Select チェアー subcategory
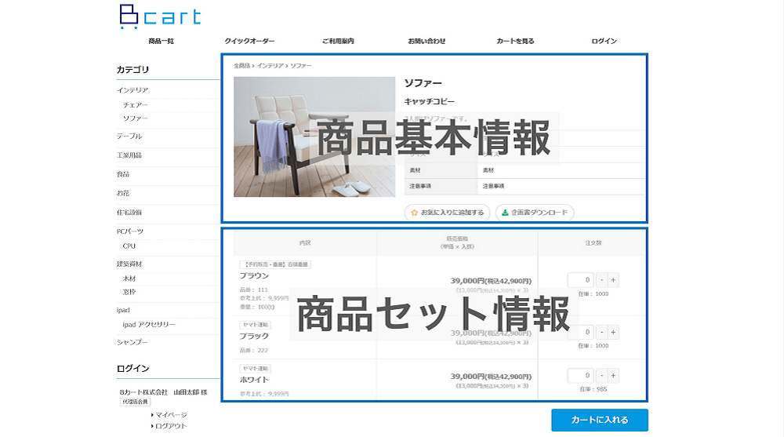The image size is (784, 437). click(136, 105)
